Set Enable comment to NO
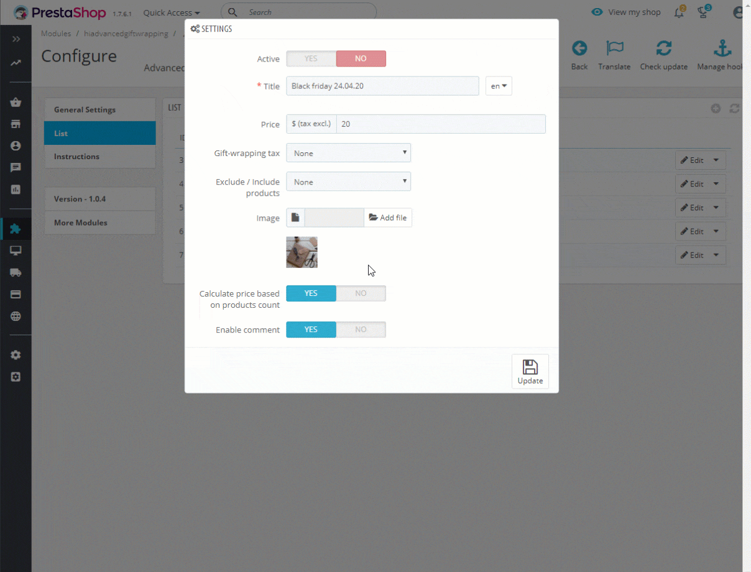Image resolution: width=751 pixels, height=572 pixels. (361, 330)
